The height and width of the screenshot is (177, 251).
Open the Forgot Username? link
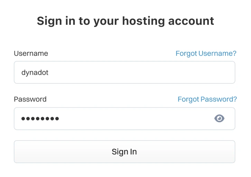[206, 53]
